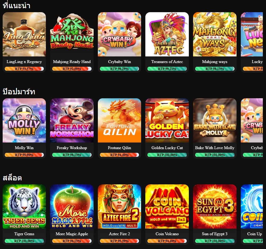Image resolution: width=266 pixels, height=249 pixels.
Task: Open the Coin Volcano game image
Action: coord(167,206)
